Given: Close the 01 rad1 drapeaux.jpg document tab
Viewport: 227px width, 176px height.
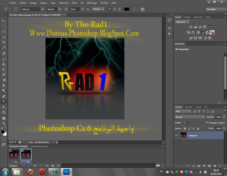Looking at the screenshot, I should [65, 15].
